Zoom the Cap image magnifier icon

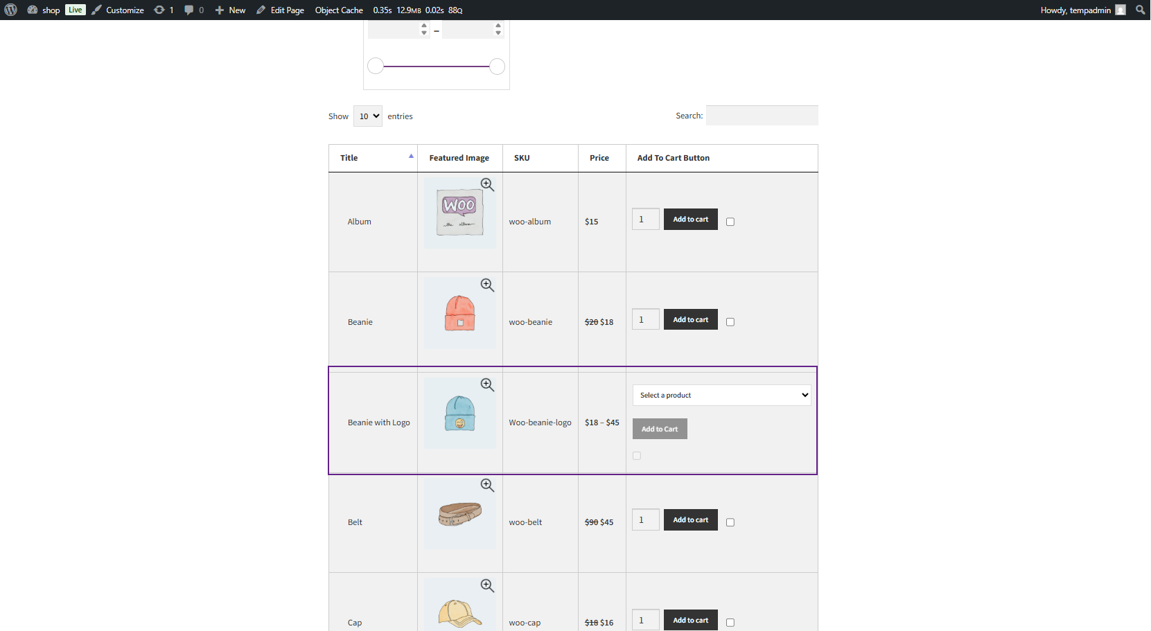(x=487, y=585)
